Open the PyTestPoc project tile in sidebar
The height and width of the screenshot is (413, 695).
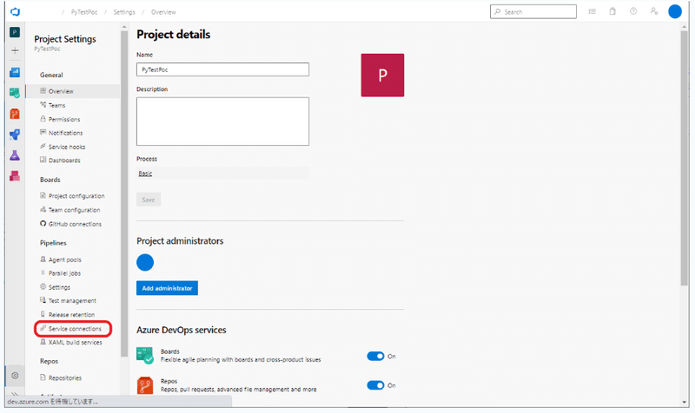click(x=15, y=32)
